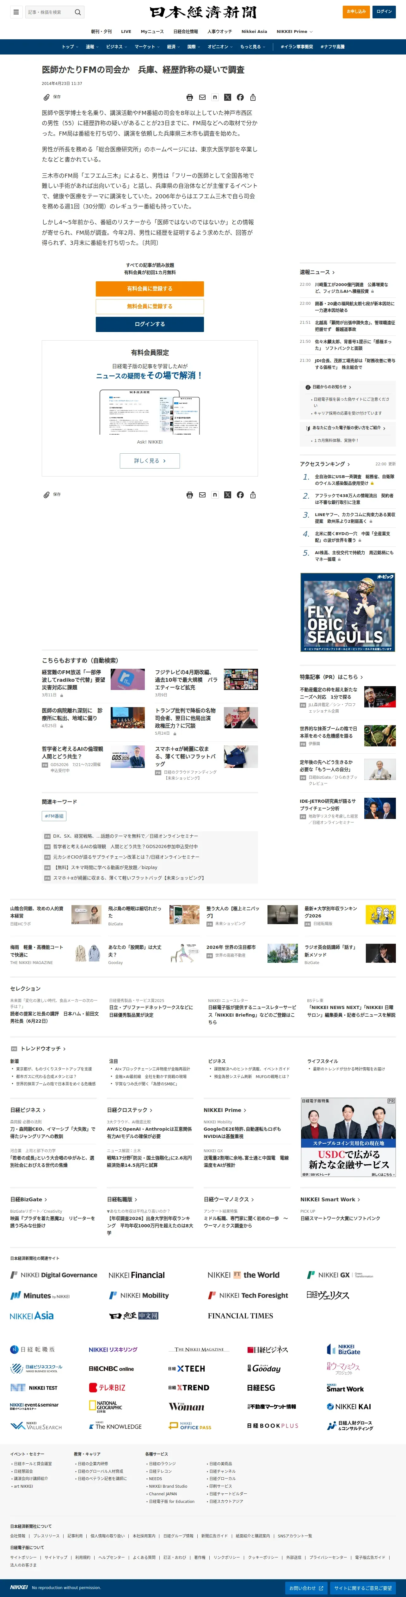This screenshot has width=406, height=1597.
Task: Click the print icon below Ask! NIKKEI box
Action: click(x=189, y=495)
